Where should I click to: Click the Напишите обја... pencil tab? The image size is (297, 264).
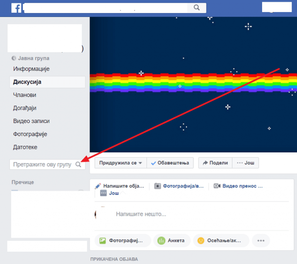(x=120, y=186)
